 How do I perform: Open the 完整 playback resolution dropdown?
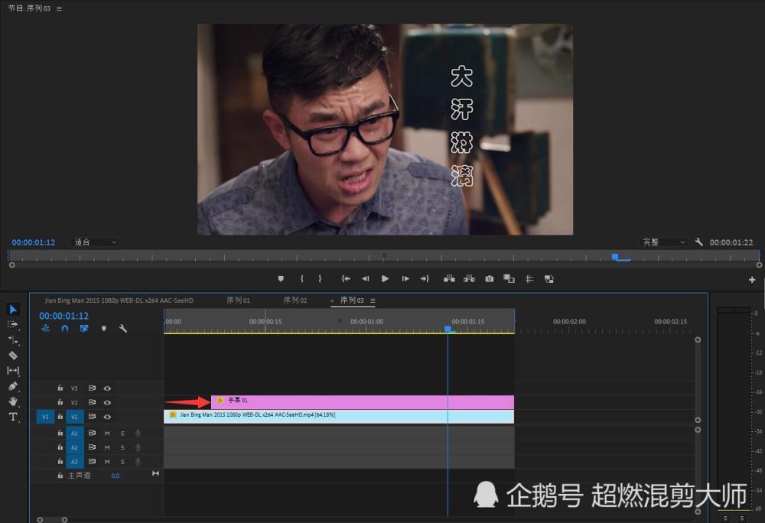[x=663, y=242]
